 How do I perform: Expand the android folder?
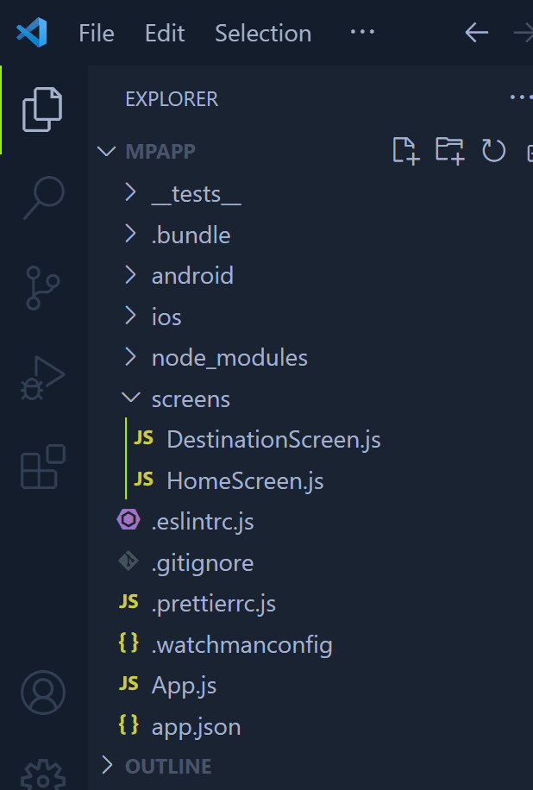192,275
